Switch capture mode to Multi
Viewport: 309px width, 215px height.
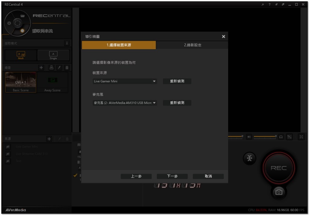click(x=21, y=55)
